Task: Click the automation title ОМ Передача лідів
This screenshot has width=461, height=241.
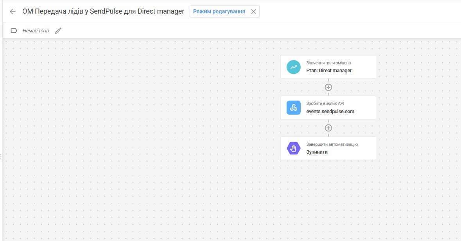Action: click(x=103, y=11)
